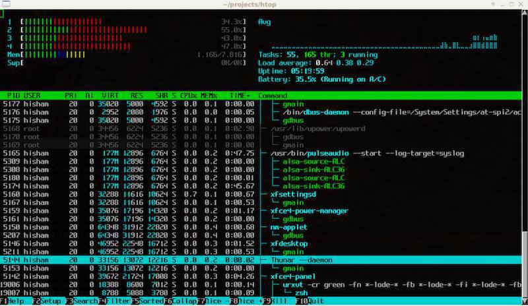Sort by the TIME+ column header
The image size is (528, 306).
tap(240, 96)
